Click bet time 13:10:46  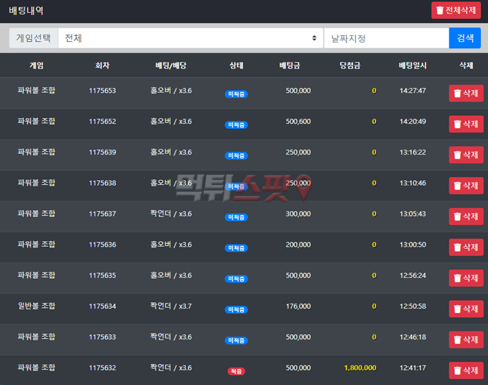click(x=413, y=183)
